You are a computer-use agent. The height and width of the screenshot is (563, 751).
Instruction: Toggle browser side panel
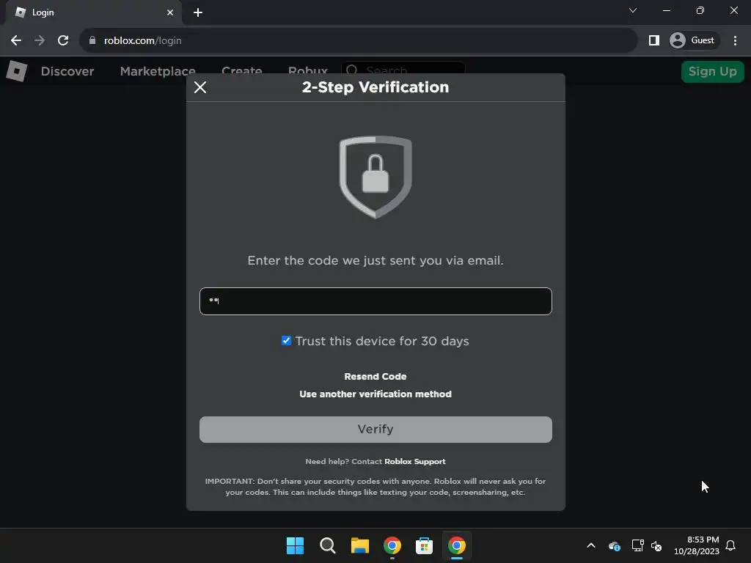point(653,41)
